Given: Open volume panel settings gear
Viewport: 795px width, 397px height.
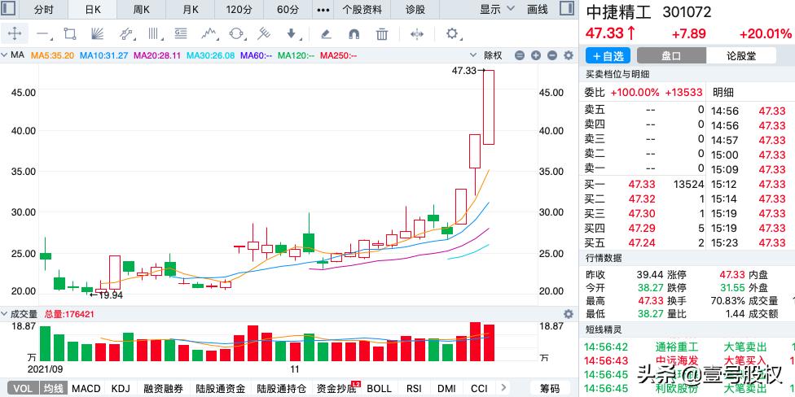Looking at the screenshot, I should (569, 314).
